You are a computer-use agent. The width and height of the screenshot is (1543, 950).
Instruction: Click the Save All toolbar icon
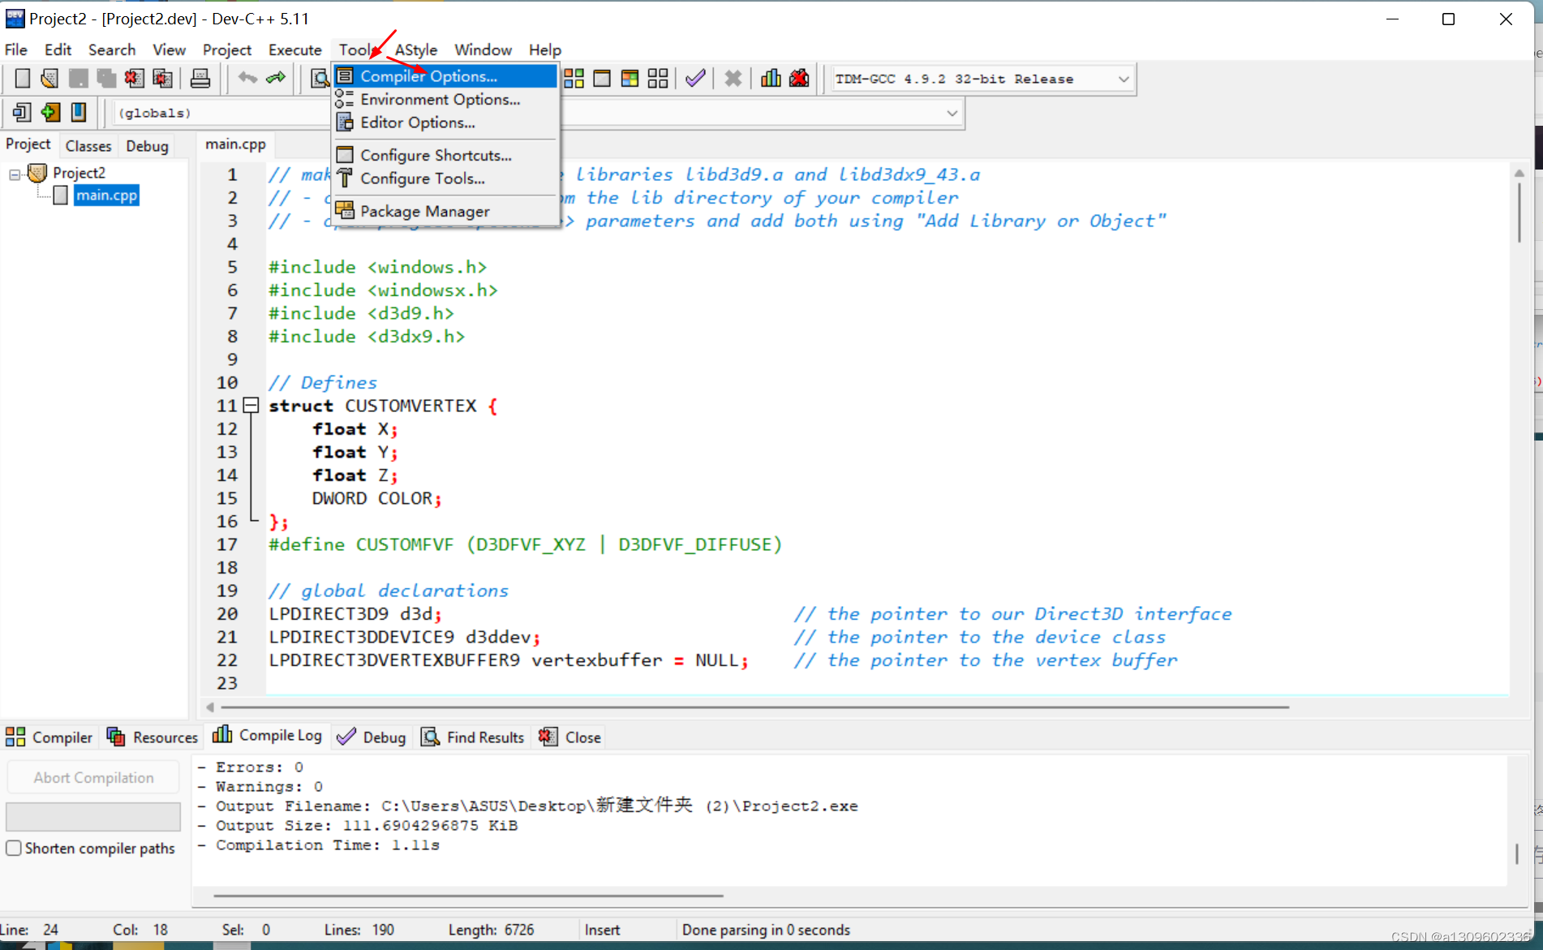(x=106, y=79)
